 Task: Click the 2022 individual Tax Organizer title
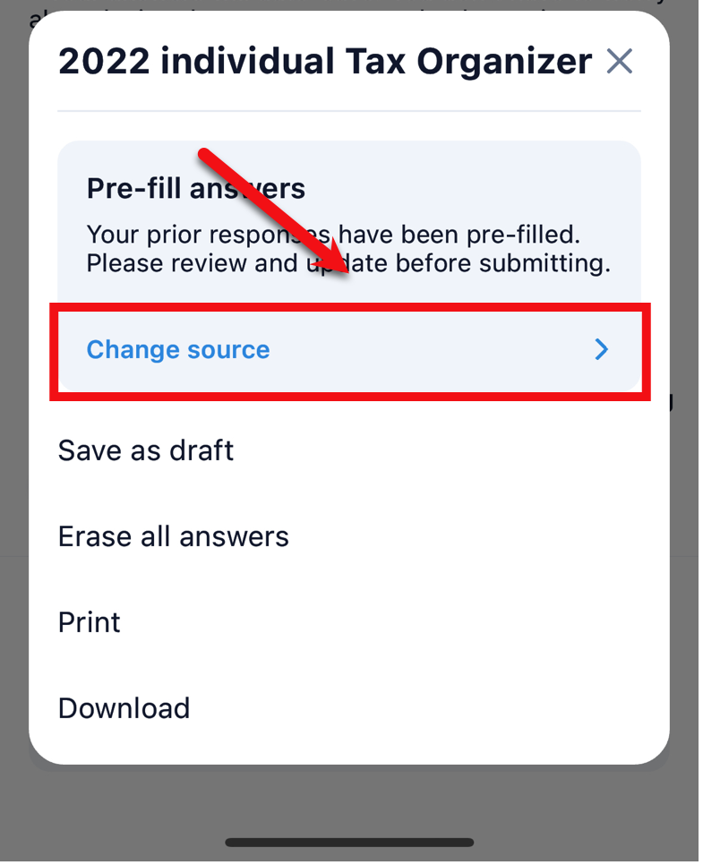tap(324, 62)
